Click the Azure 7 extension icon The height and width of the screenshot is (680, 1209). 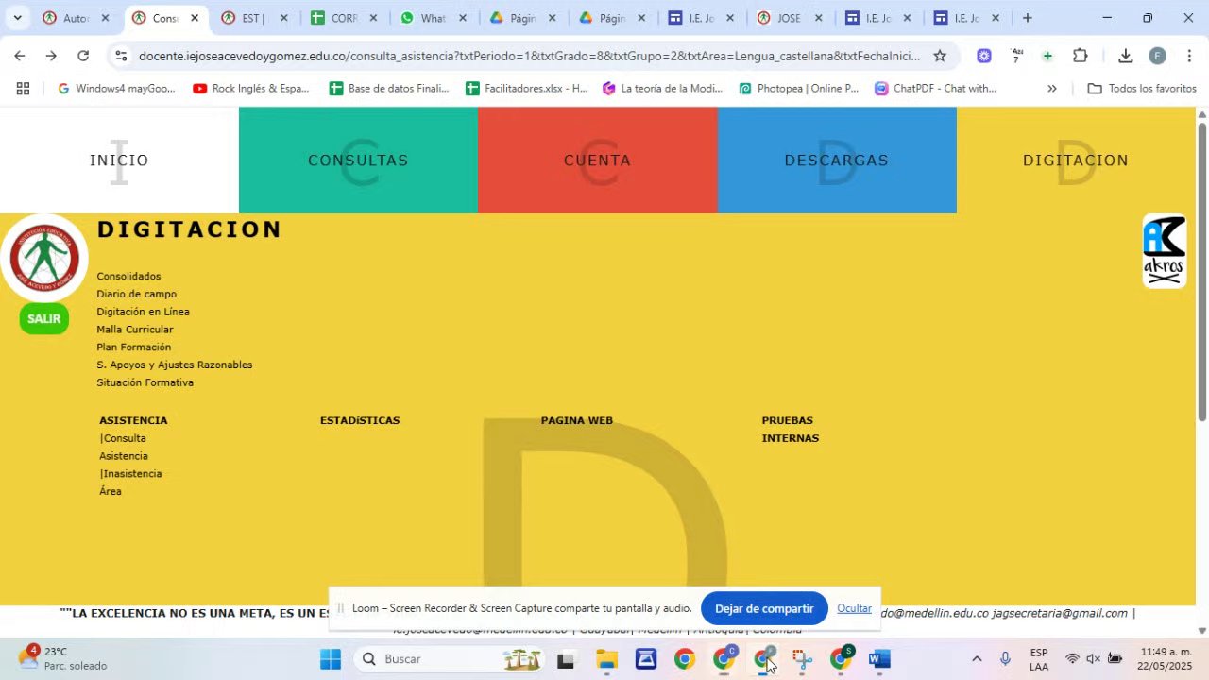coord(1016,56)
